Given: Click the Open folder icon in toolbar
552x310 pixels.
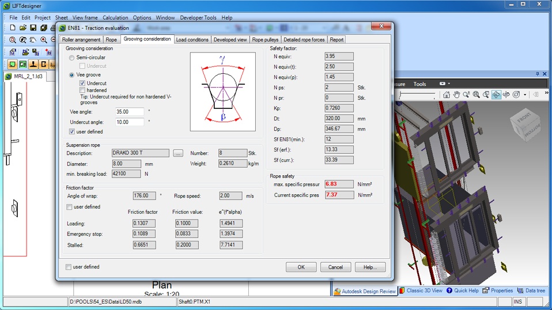Looking at the screenshot, I should 23,28.
